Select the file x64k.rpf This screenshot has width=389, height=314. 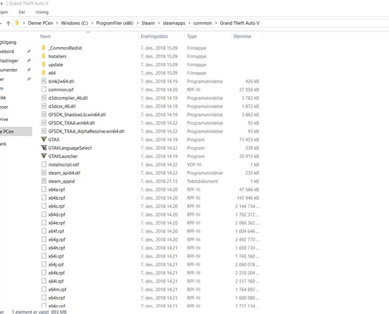tap(57, 273)
